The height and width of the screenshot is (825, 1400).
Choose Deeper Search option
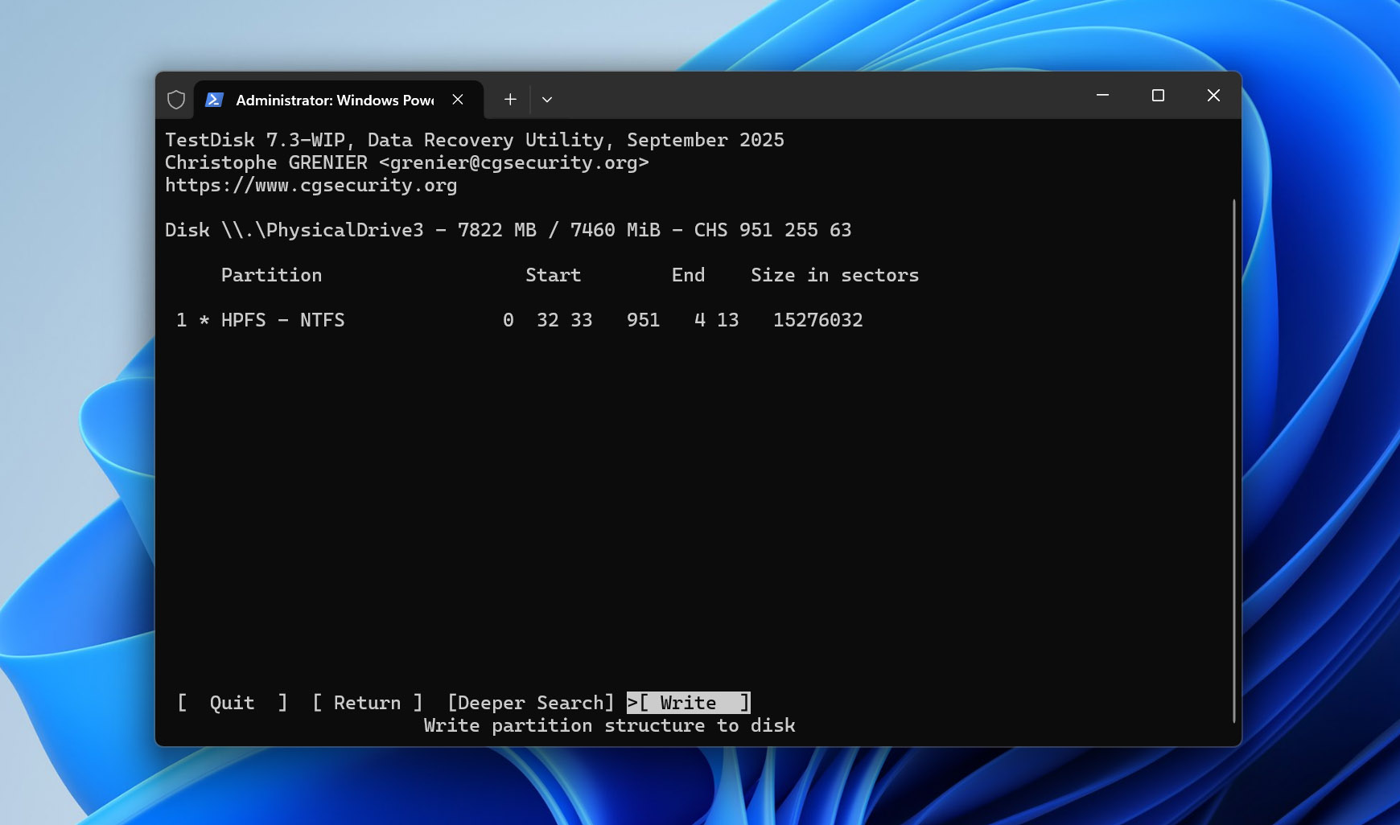(x=531, y=703)
